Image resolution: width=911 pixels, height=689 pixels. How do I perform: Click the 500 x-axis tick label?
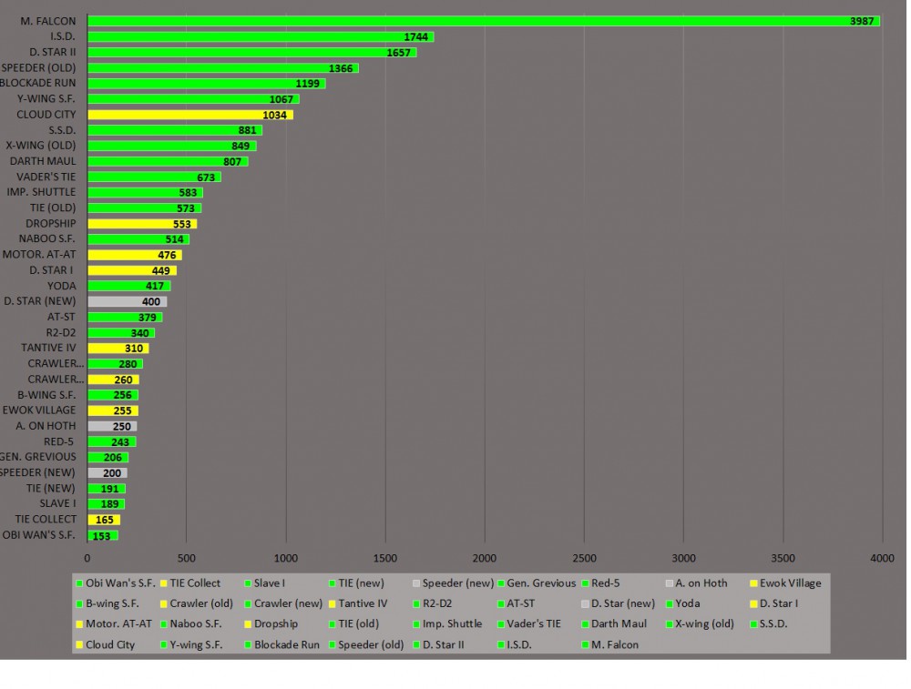click(x=187, y=559)
